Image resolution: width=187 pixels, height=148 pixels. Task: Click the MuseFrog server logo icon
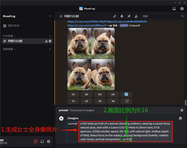[81, 8]
